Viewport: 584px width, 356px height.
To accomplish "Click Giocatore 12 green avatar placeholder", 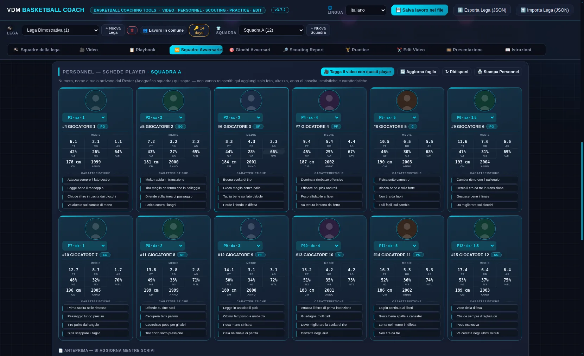I will [485, 229].
